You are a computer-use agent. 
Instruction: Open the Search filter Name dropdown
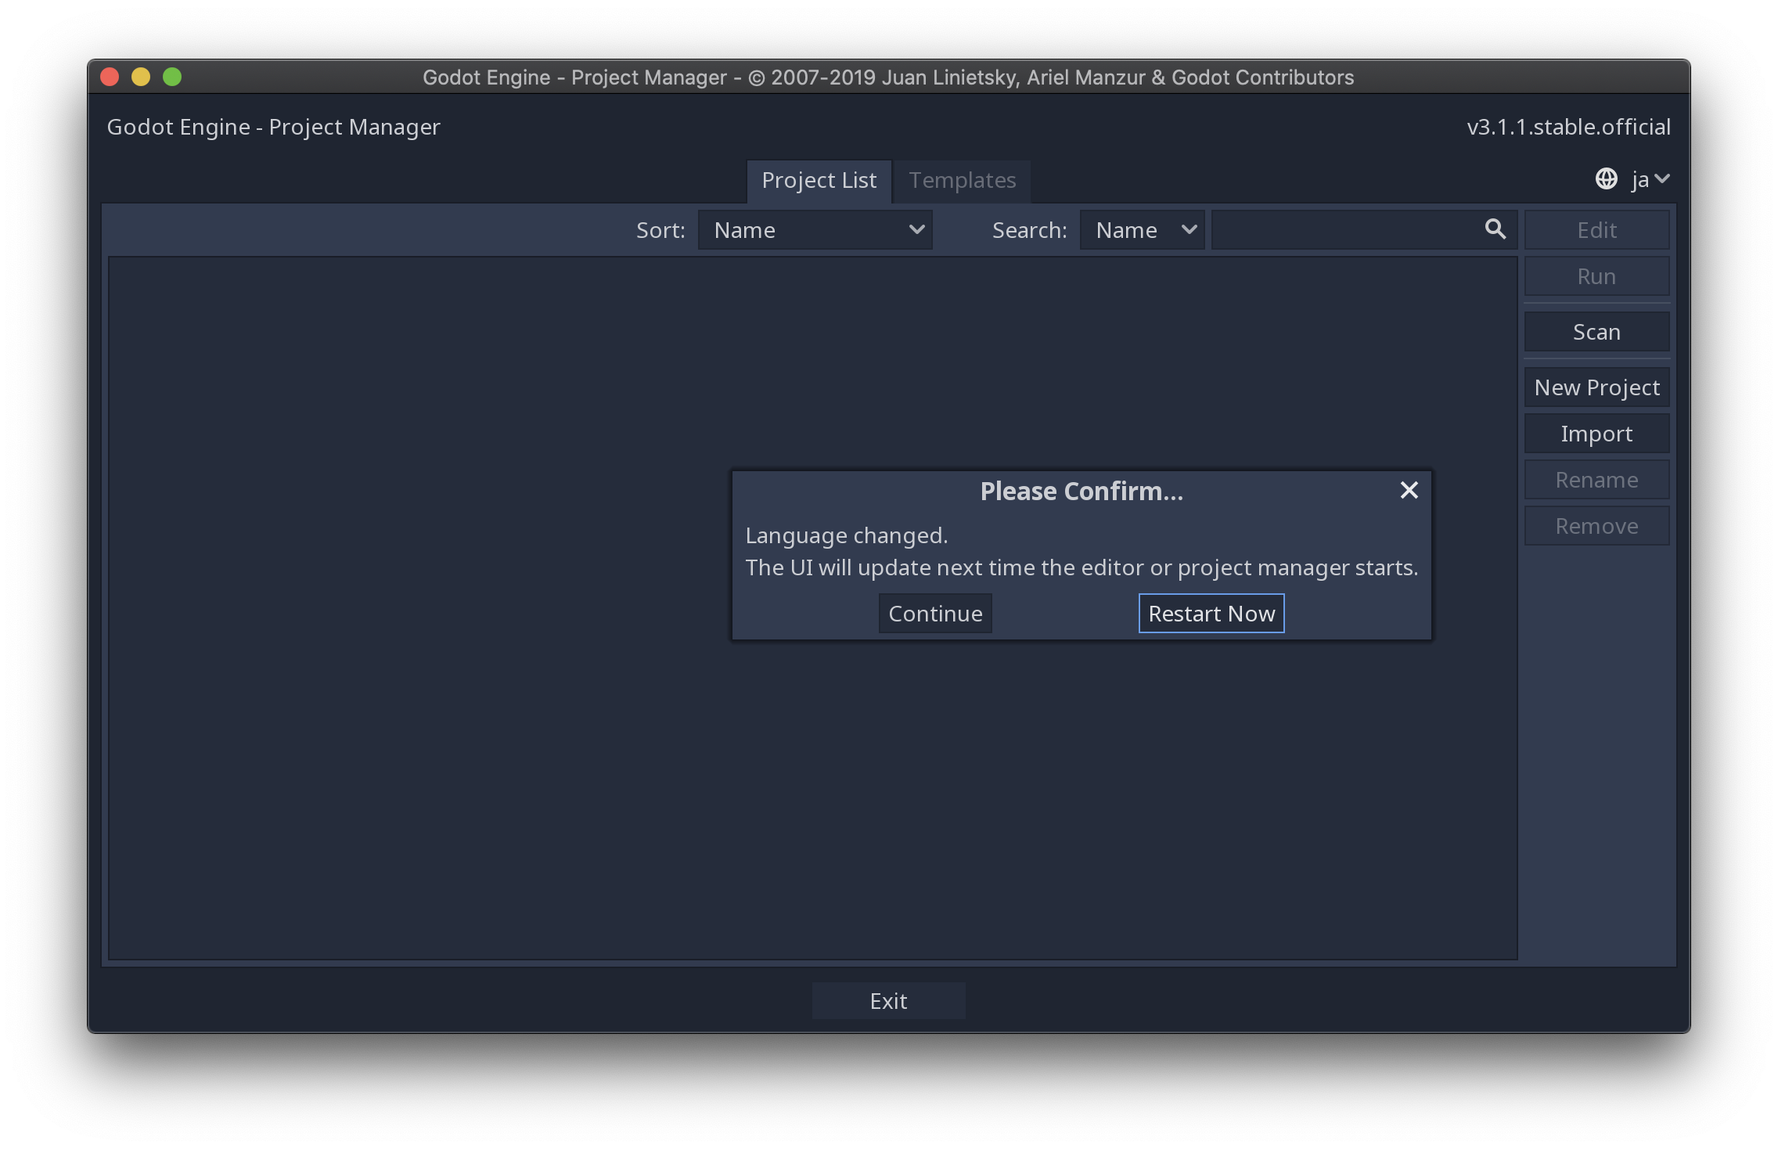[x=1142, y=230]
